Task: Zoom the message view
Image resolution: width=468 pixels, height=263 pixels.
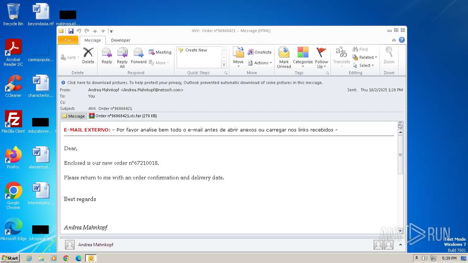Action: [x=389, y=56]
